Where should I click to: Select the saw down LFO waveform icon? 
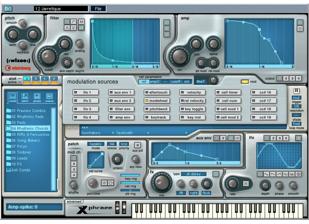coord(273,174)
